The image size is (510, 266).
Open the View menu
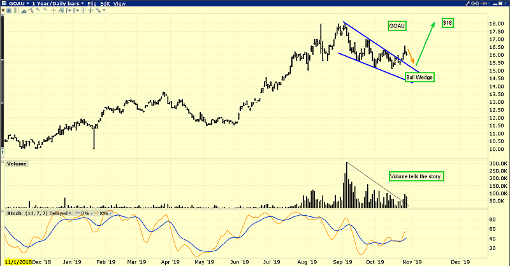(120, 4)
